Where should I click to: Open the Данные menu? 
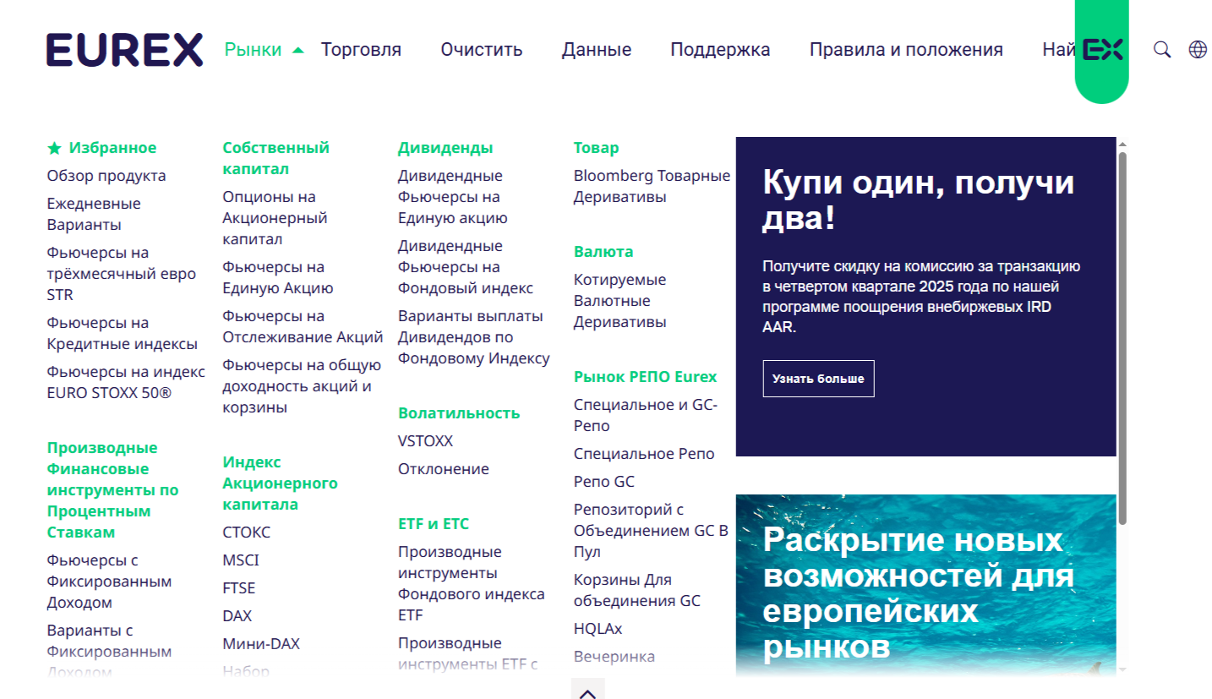point(597,50)
